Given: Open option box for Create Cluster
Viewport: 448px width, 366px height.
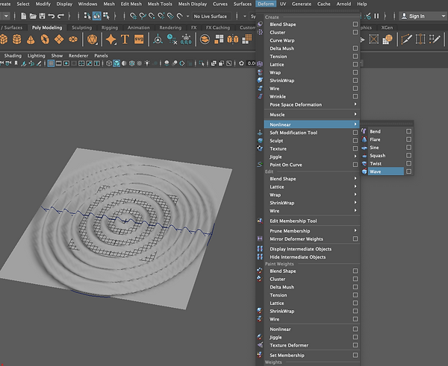Looking at the screenshot, I should click(355, 32).
